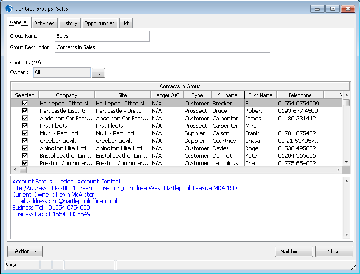The image size is (360, 274).
Task: Sort by Surname column header
Action: point(227,95)
